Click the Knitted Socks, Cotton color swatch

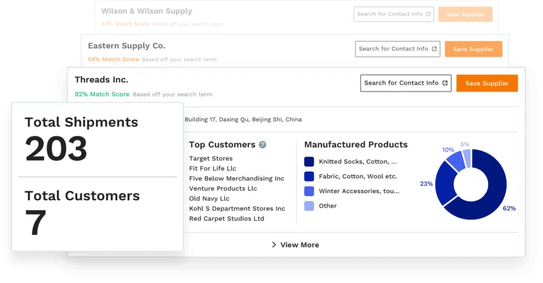click(x=309, y=162)
